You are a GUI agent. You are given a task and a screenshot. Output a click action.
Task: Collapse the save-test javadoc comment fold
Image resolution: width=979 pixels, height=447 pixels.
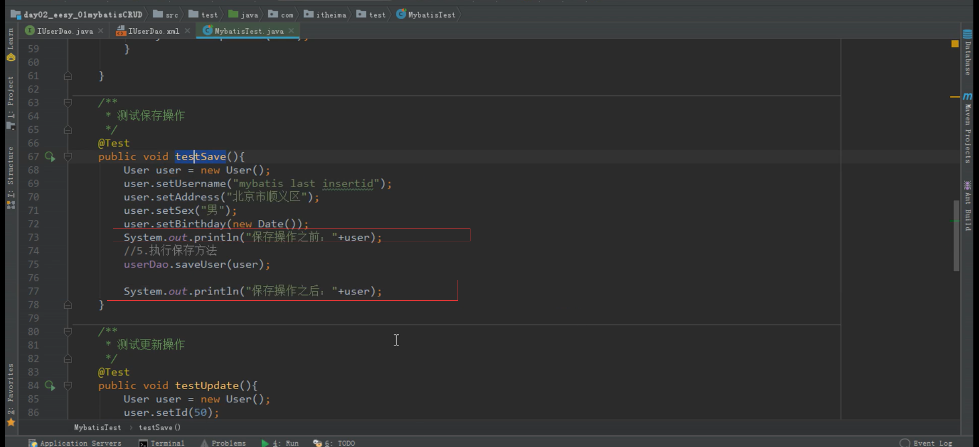point(68,103)
